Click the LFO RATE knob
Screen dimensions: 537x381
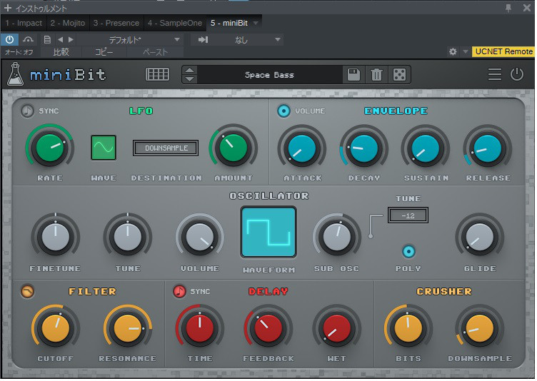point(50,148)
